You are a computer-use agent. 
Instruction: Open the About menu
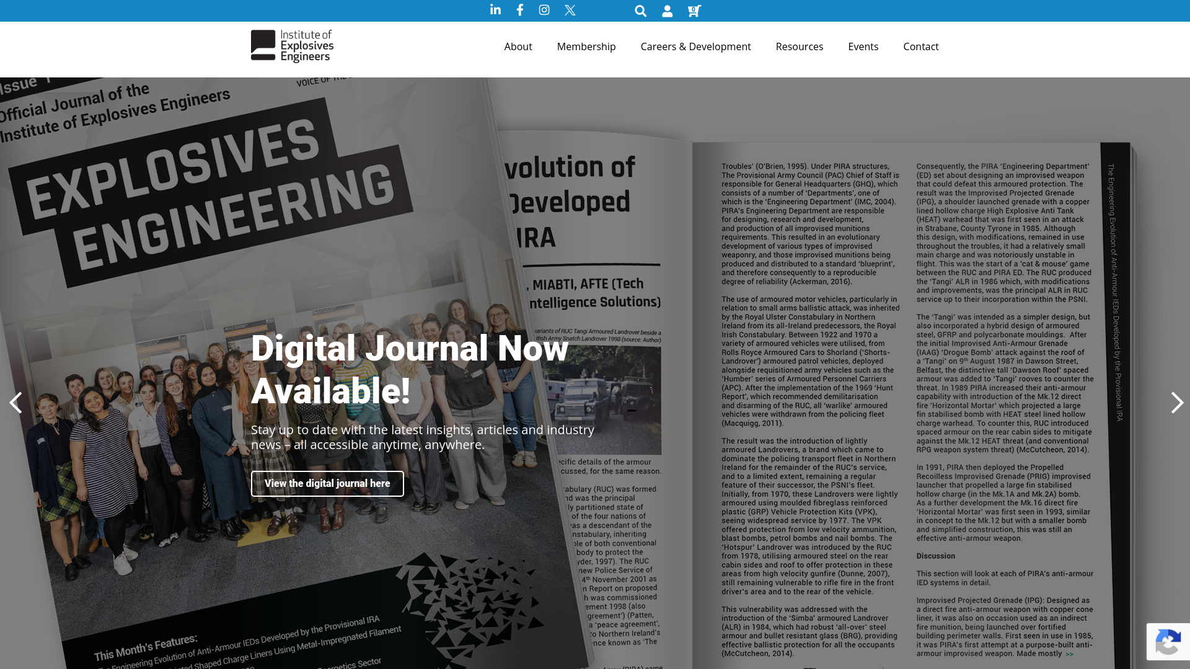(x=518, y=46)
